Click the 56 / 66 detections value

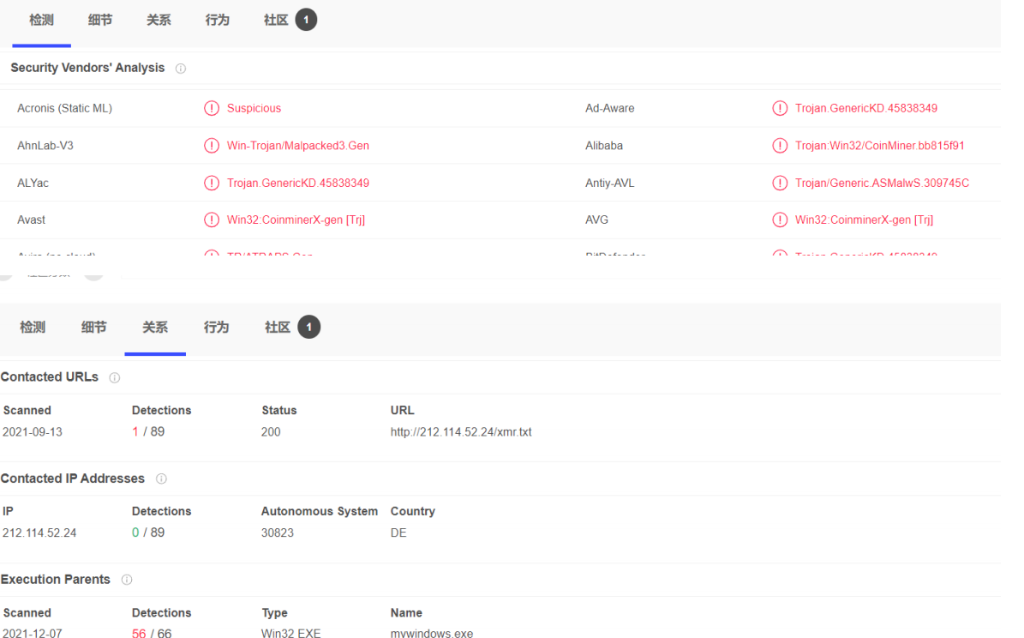click(x=152, y=634)
